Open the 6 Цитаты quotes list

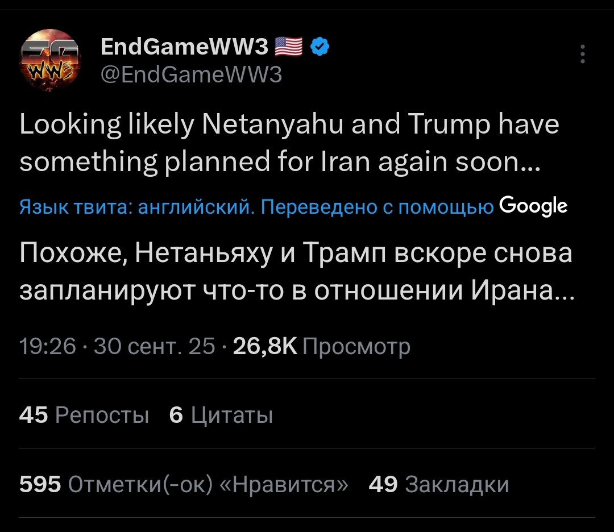[x=221, y=415]
